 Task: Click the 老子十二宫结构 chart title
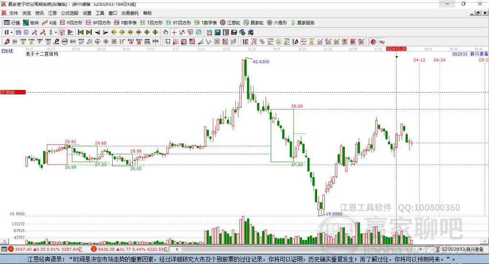point(42,54)
